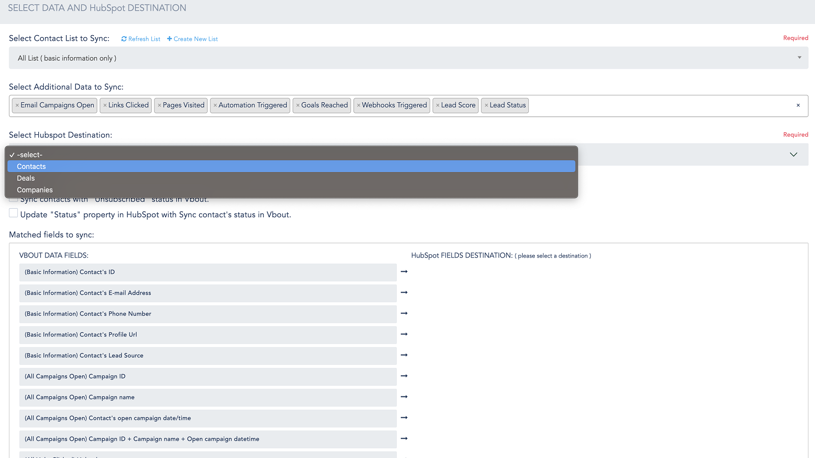Screen dimensions: 815x458
Task: Select "Deals" as the Hubspot destination
Action: (x=25, y=178)
